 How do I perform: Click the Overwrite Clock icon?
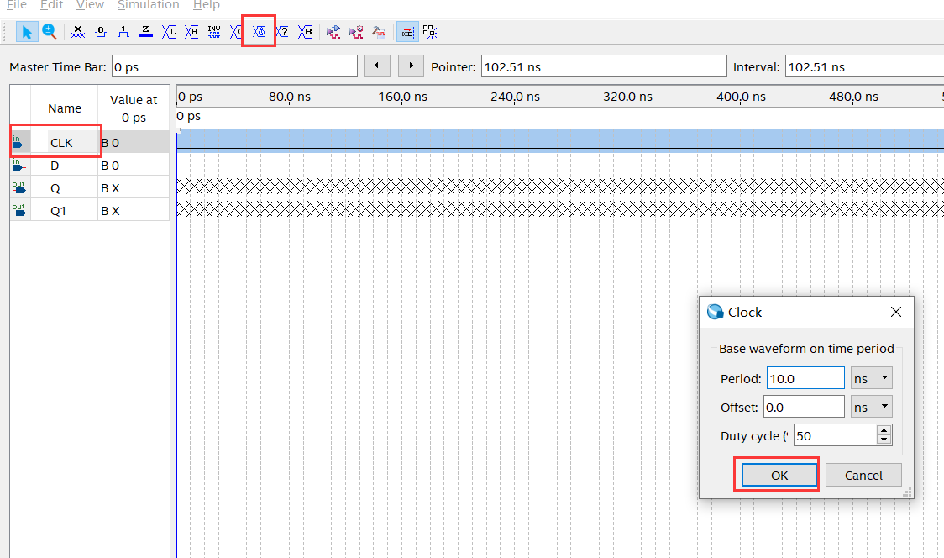[259, 32]
